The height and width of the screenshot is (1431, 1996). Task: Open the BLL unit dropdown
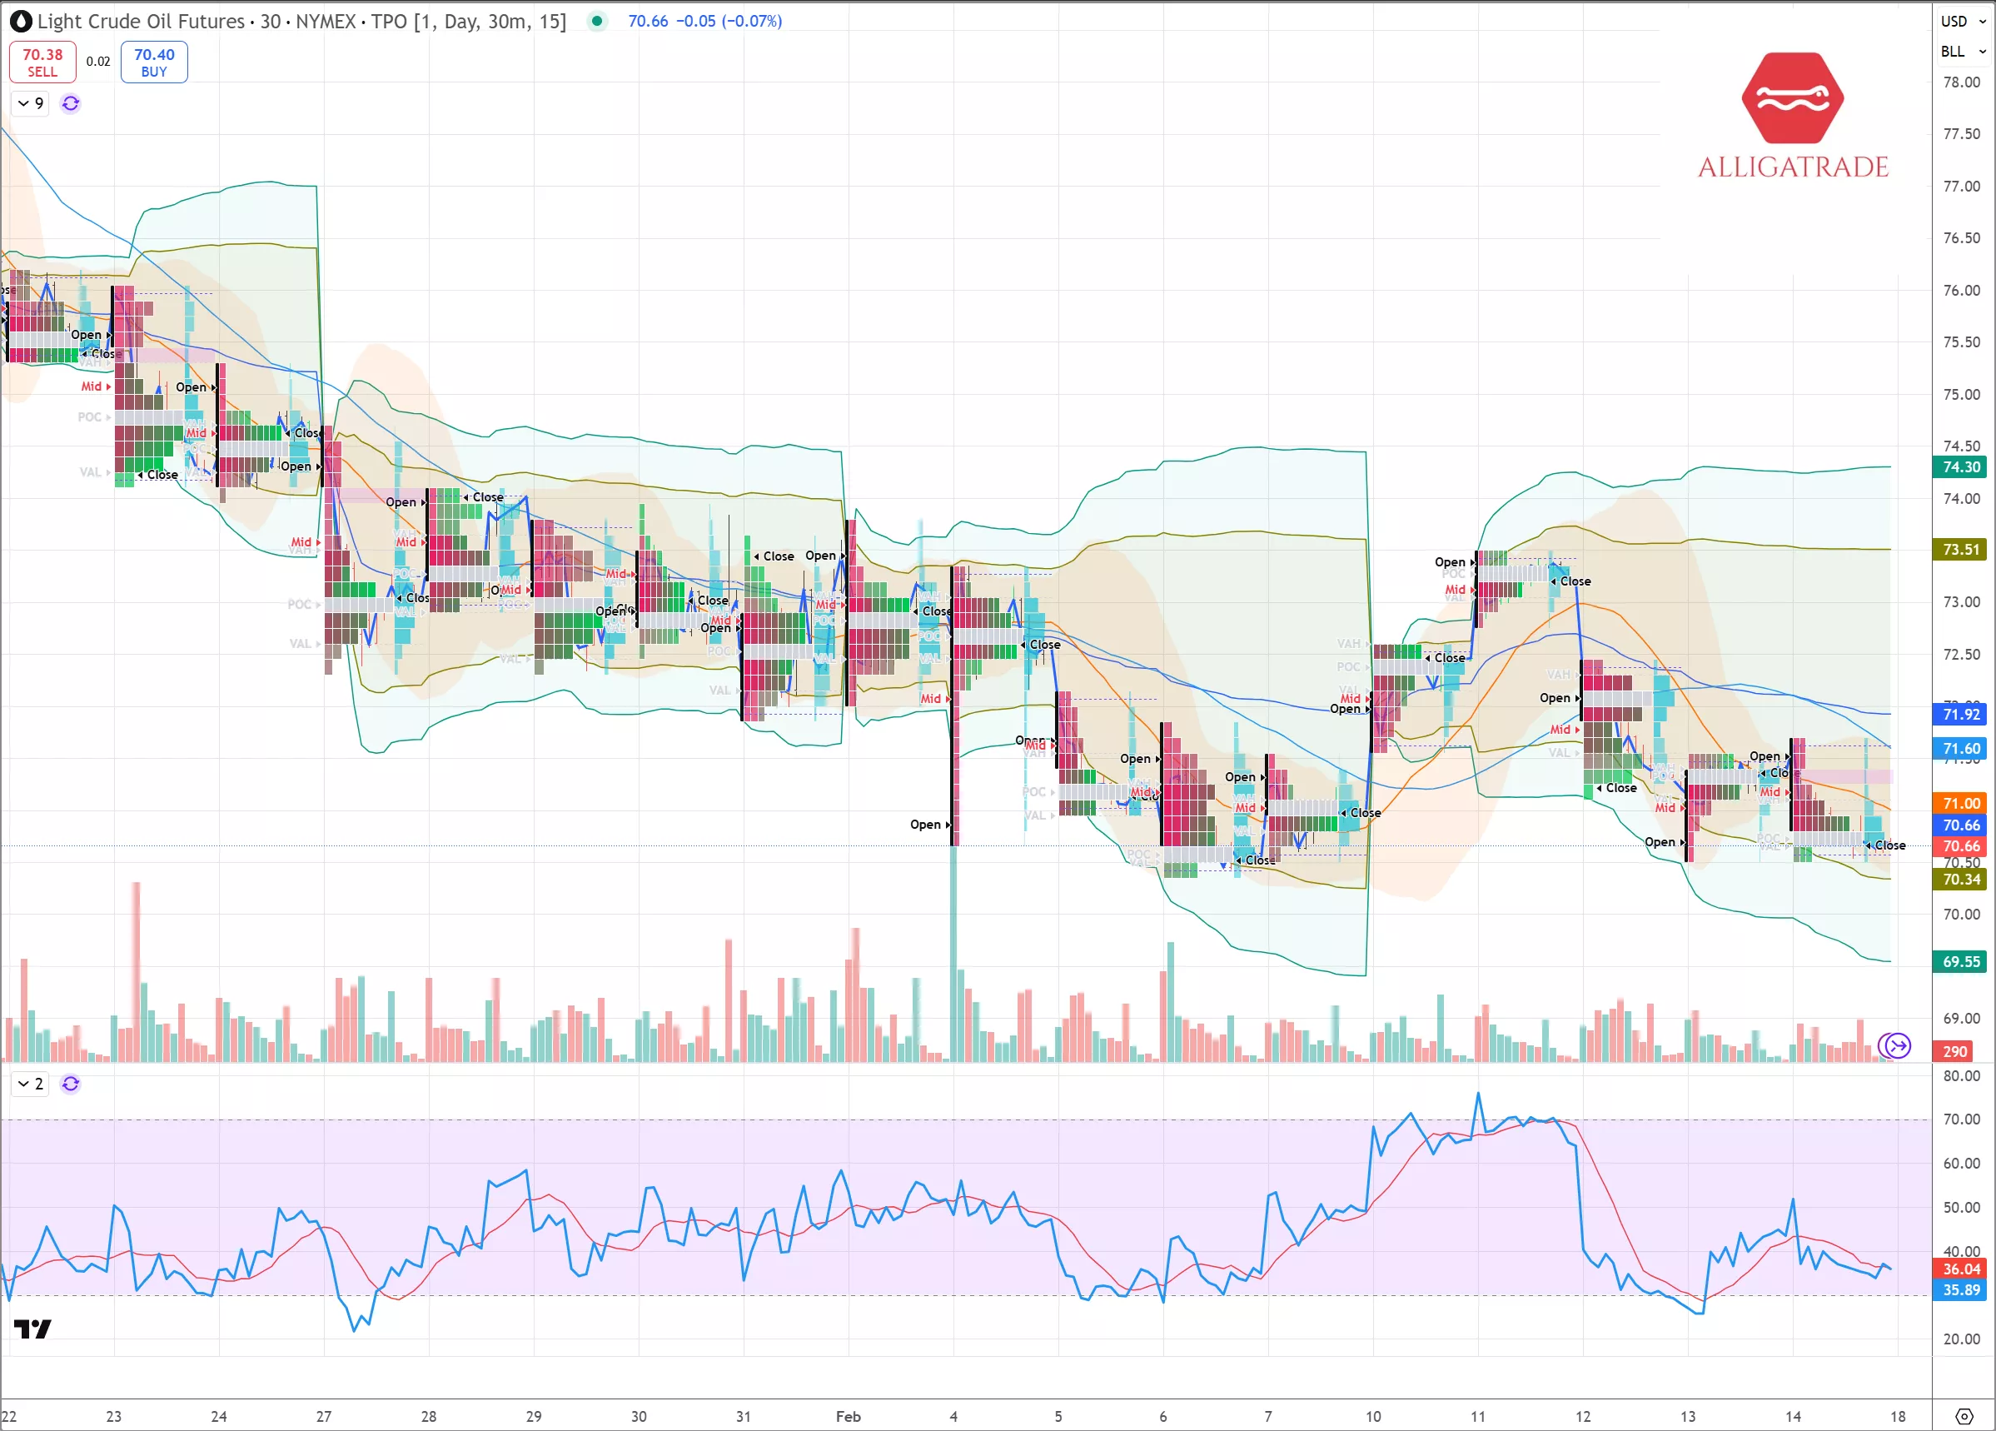pos(1963,52)
